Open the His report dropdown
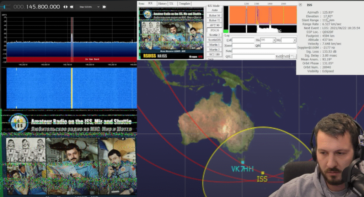This screenshot has width=364, height=197. pos(274,40)
